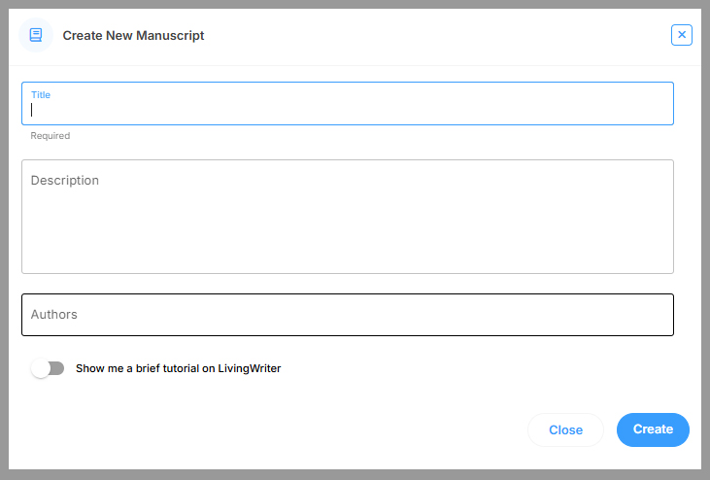Click the Description placeholder text
Image resolution: width=710 pixels, height=480 pixels.
coord(65,181)
